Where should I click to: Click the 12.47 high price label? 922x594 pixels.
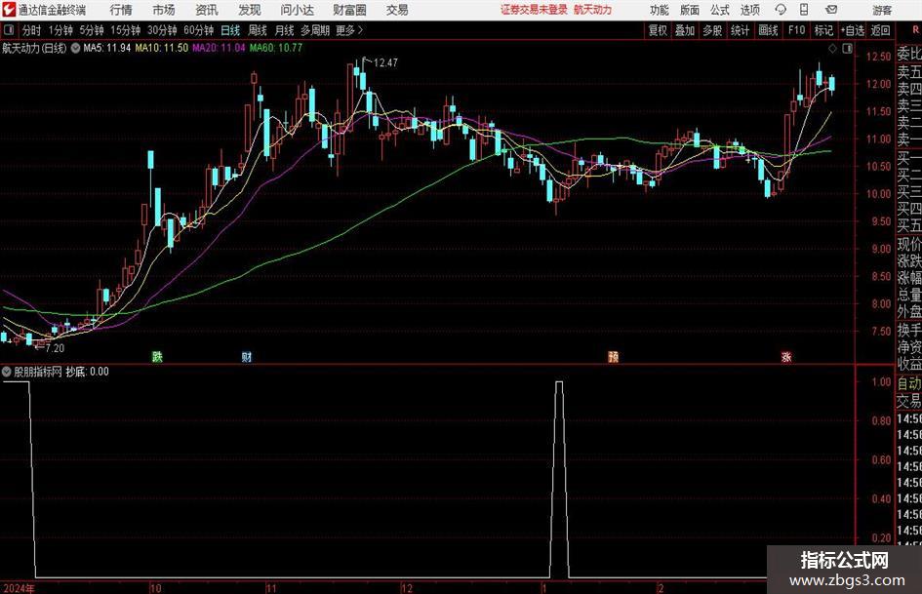coord(384,63)
